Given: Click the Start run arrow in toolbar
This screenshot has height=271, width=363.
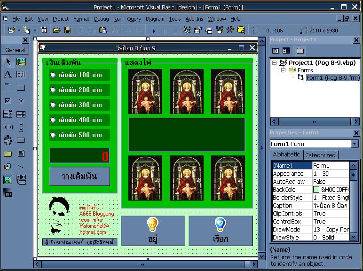Looking at the screenshot, I should click(x=154, y=31).
